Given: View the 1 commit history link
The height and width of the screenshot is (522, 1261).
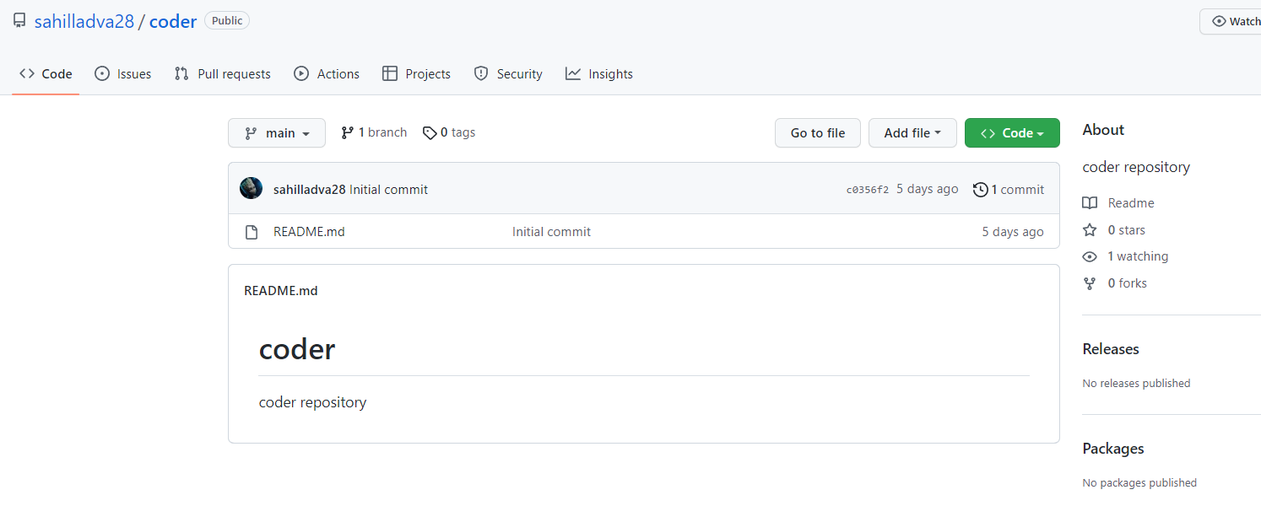Looking at the screenshot, I should pyautogui.click(x=1009, y=190).
